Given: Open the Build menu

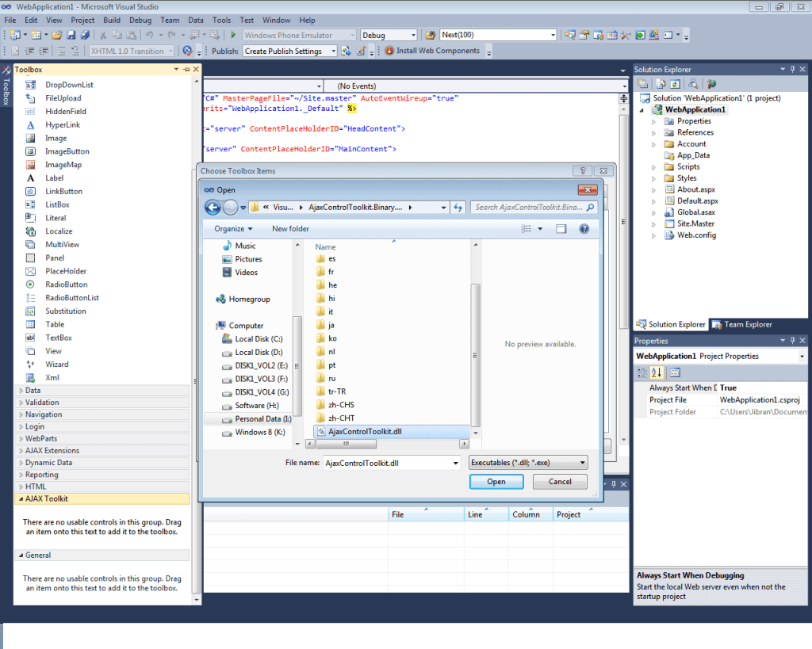Looking at the screenshot, I should coord(111,20).
